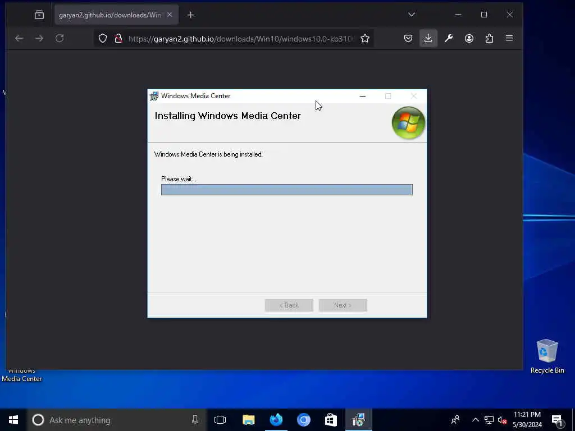Open File Explorer from the taskbar
Screen dimensions: 575x431
[248, 420]
